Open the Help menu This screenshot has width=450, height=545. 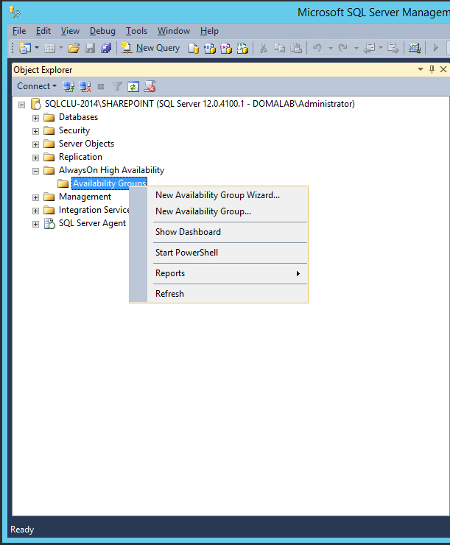[209, 31]
